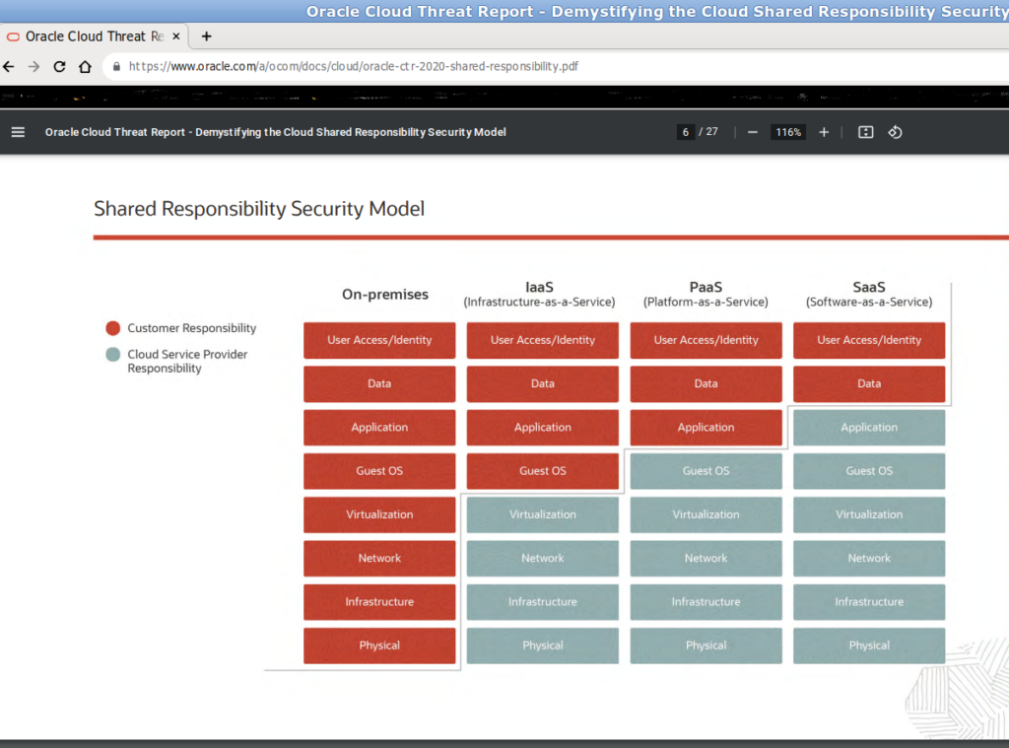The height and width of the screenshot is (748, 1009).
Task: Click On-premises "User Access/Identity" box
Action: click(379, 340)
